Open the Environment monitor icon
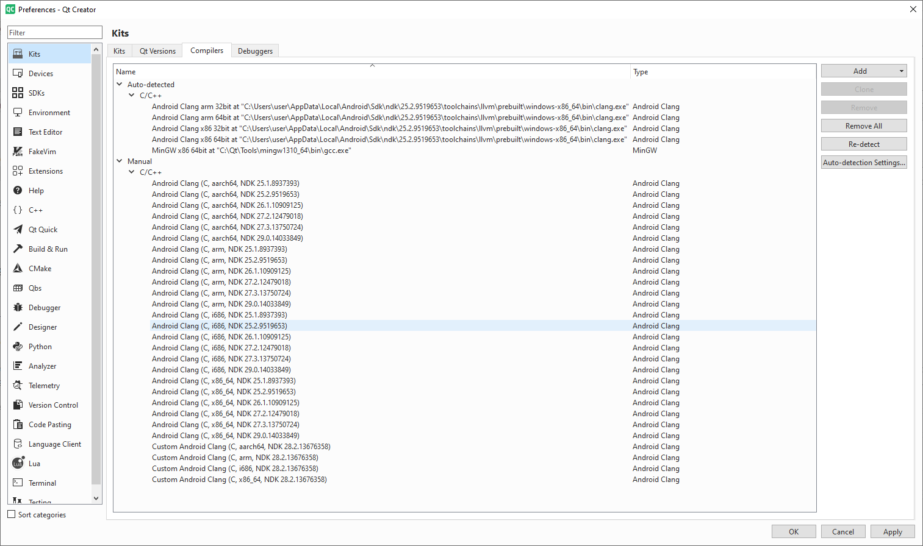 pos(18,112)
